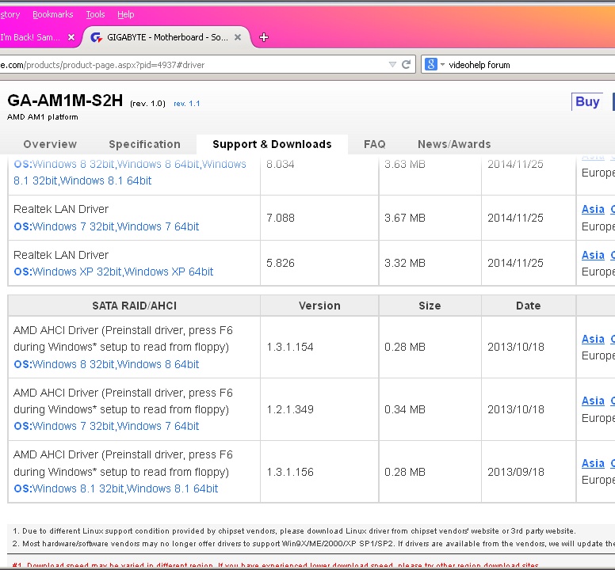Click the Date column header
The width and height of the screenshot is (615, 570).
point(529,306)
